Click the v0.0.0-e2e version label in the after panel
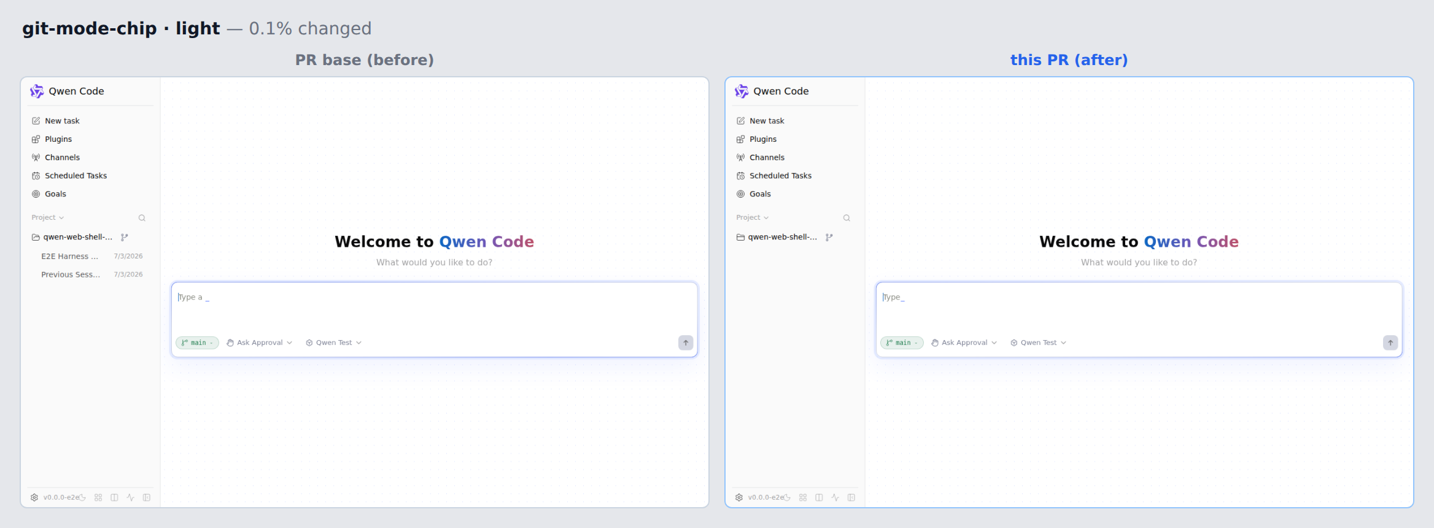Image resolution: width=1434 pixels, height=528 pixels. point(765,497)
